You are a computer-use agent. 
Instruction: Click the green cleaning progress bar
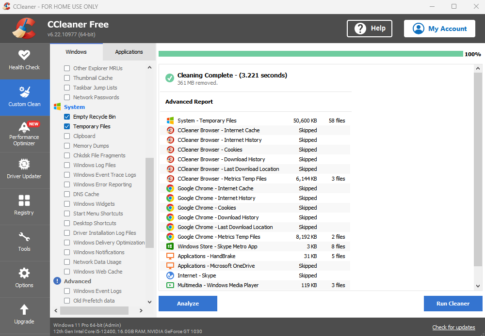[x=310, y=54]
